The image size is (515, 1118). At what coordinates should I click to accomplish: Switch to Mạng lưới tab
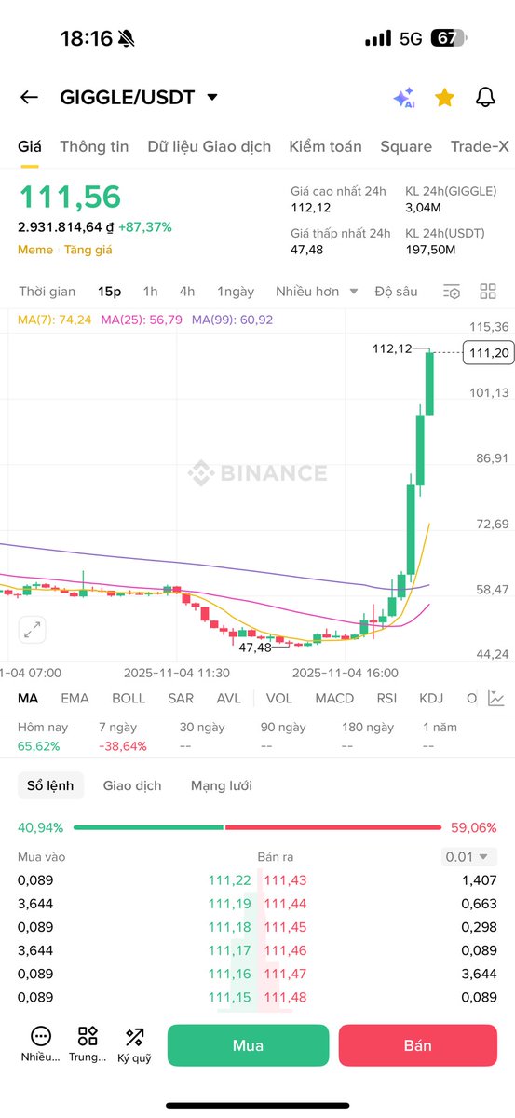(222, 785)
